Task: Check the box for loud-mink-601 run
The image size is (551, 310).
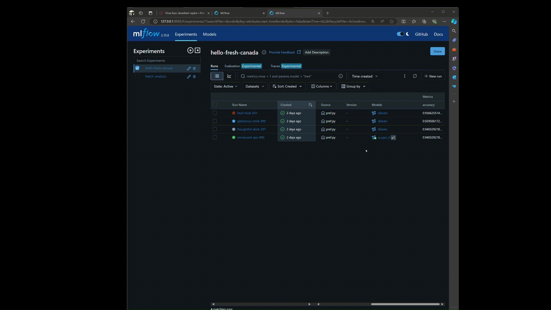Action: (x=215, y=113)
